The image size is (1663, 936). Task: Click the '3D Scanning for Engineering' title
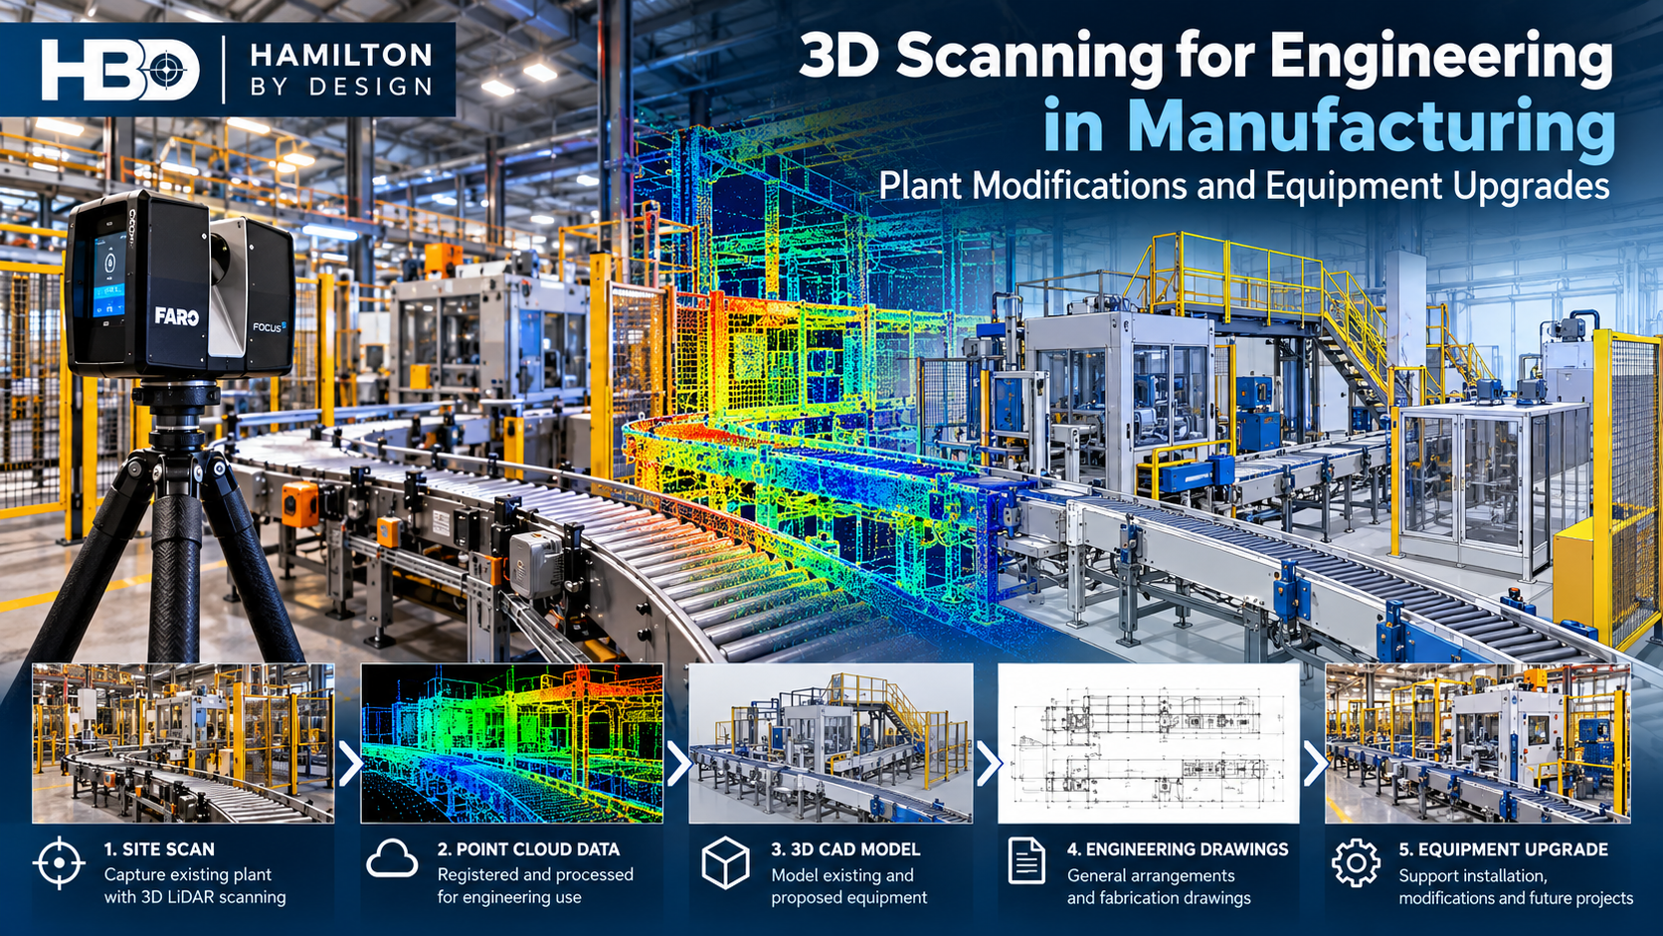tap(1205, 57)
